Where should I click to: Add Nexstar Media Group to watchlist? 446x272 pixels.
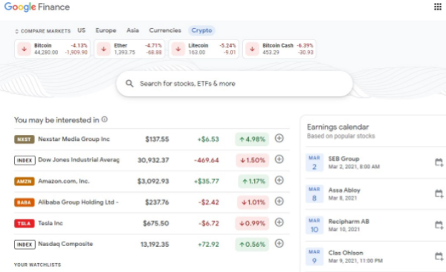pos(279,139)
